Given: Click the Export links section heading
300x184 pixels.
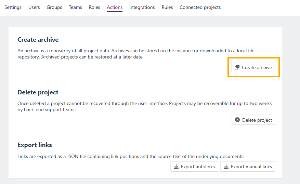Looking at the screenshot, I should point(35,145).
